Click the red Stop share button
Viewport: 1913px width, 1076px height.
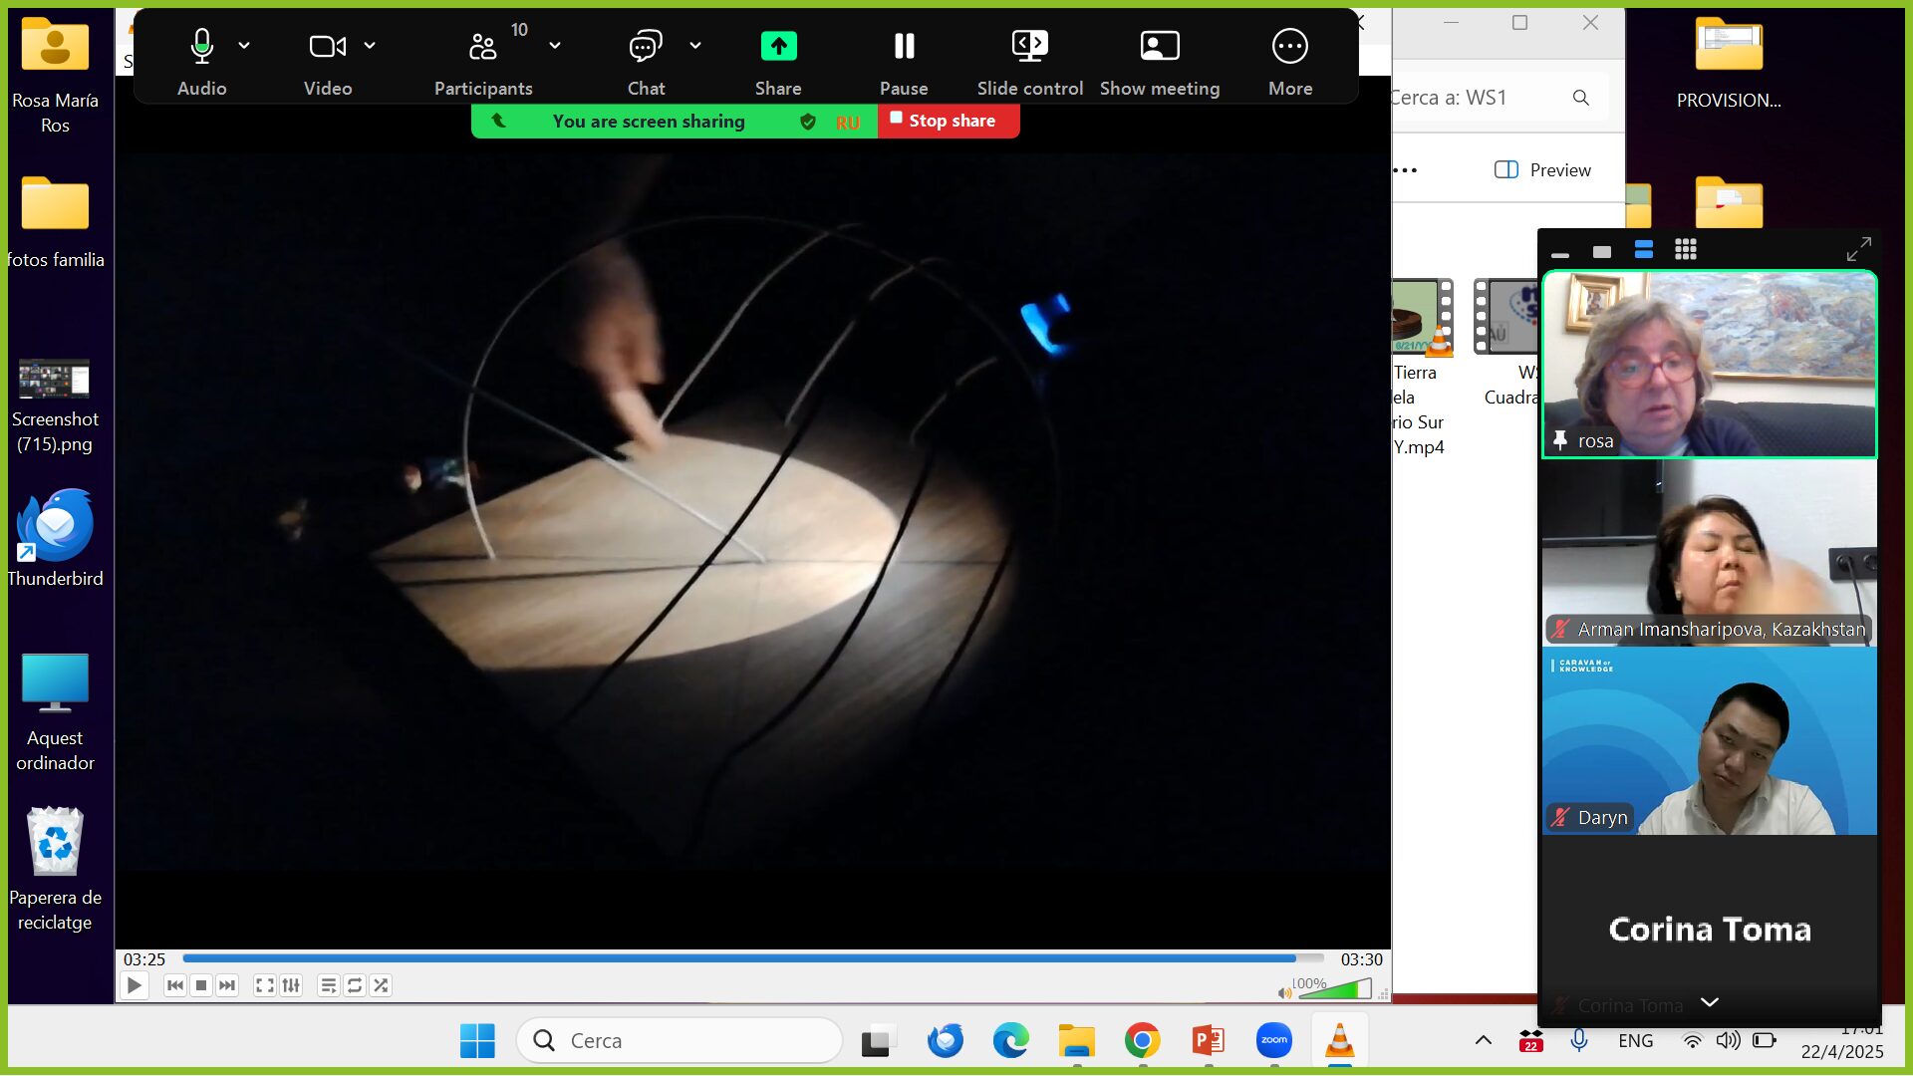[948, 121]
